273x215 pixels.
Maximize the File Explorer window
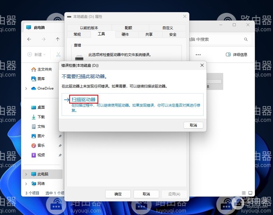pyautogui.click(x=234, y=25)
